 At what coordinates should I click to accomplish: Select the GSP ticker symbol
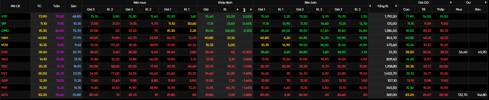[5, 81]
